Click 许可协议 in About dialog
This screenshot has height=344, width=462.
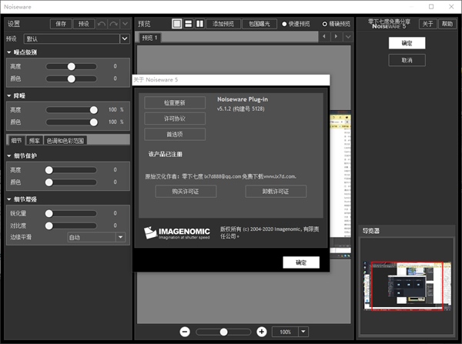coord(175,119)
